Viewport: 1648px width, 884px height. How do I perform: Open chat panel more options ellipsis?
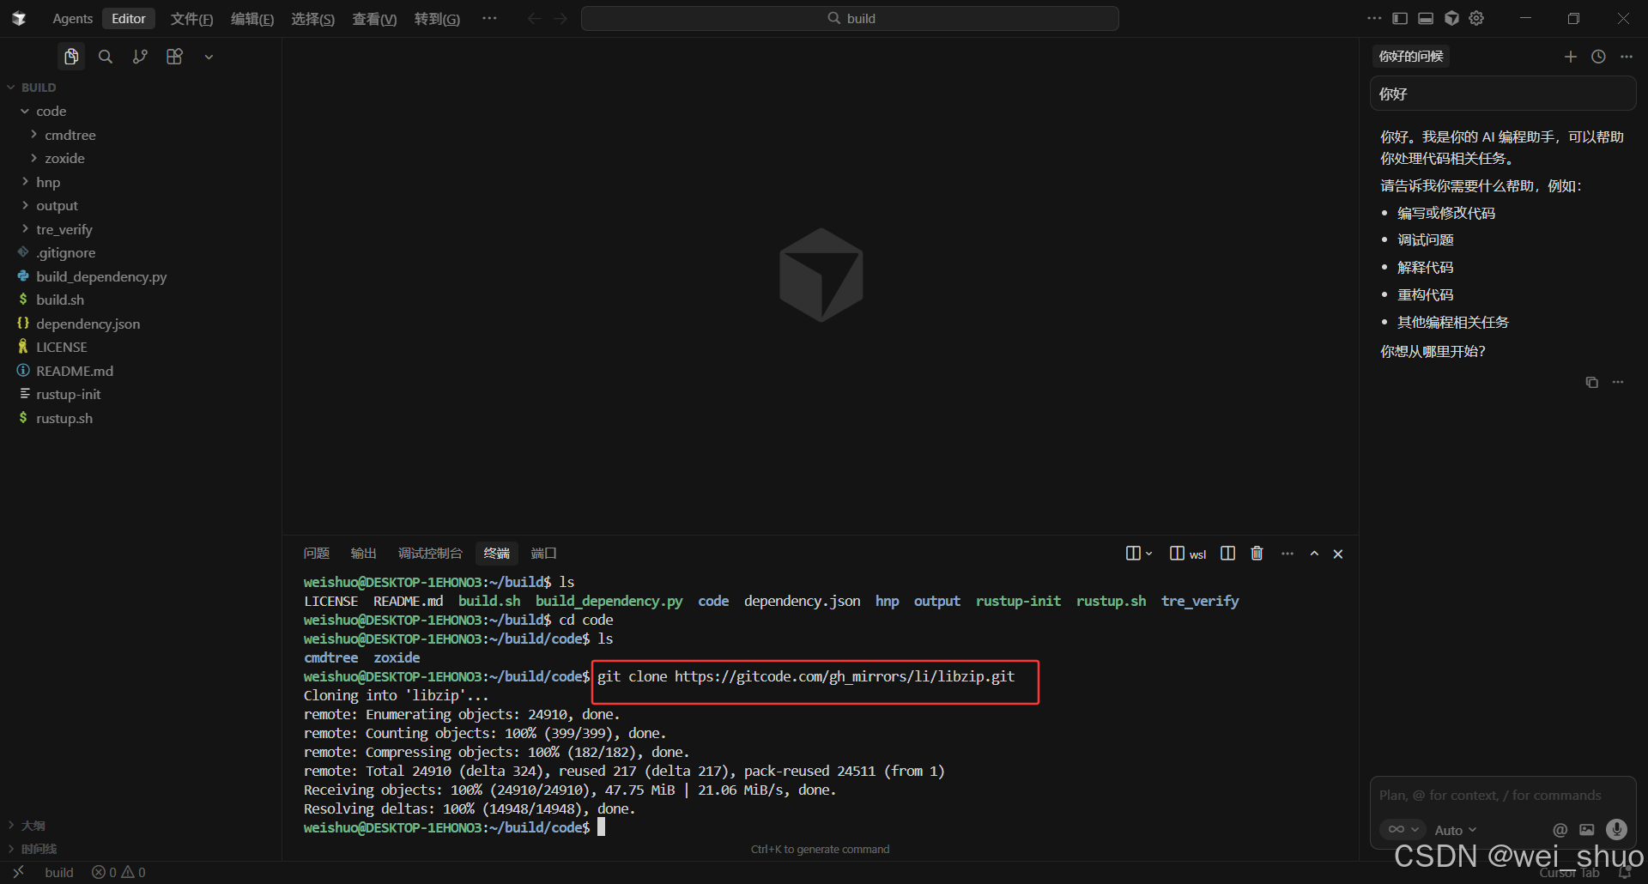pos(1627,57)
